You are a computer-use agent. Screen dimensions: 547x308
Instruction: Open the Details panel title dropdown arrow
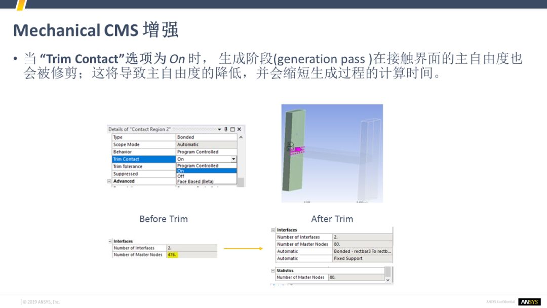pos(219,129)
